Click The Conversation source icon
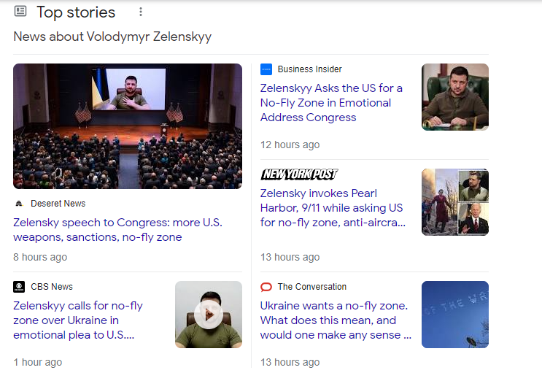Screen dimensions: 542x381 pos(266,287)
